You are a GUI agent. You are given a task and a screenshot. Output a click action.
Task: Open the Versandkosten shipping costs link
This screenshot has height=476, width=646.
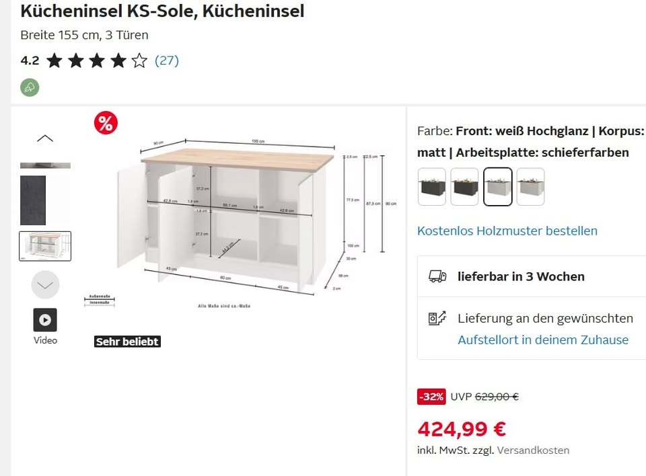533,450
